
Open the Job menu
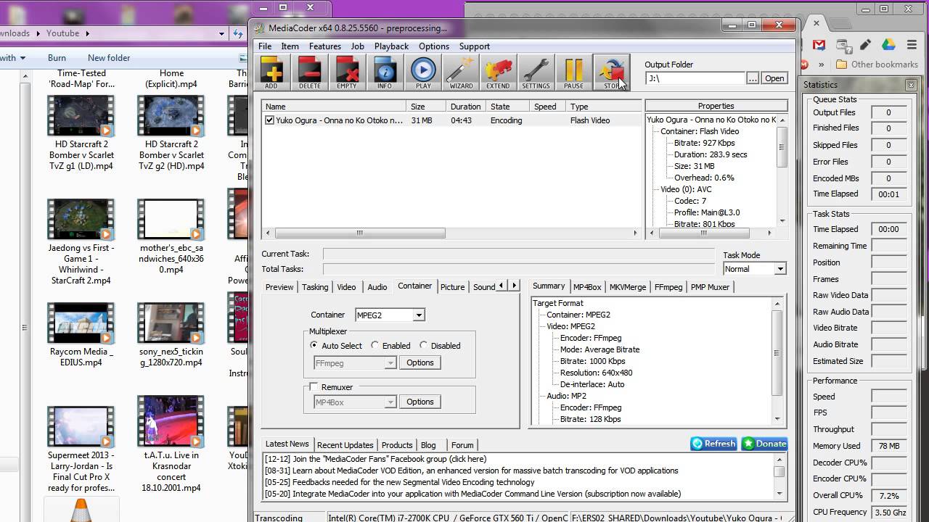pyautogui.click(x=357, y=46)
